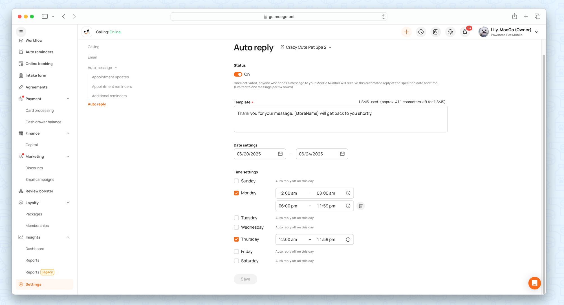Click the page vertical scrollbar
Viewport: 564px width, 305px height.
(x=544, y=169)
